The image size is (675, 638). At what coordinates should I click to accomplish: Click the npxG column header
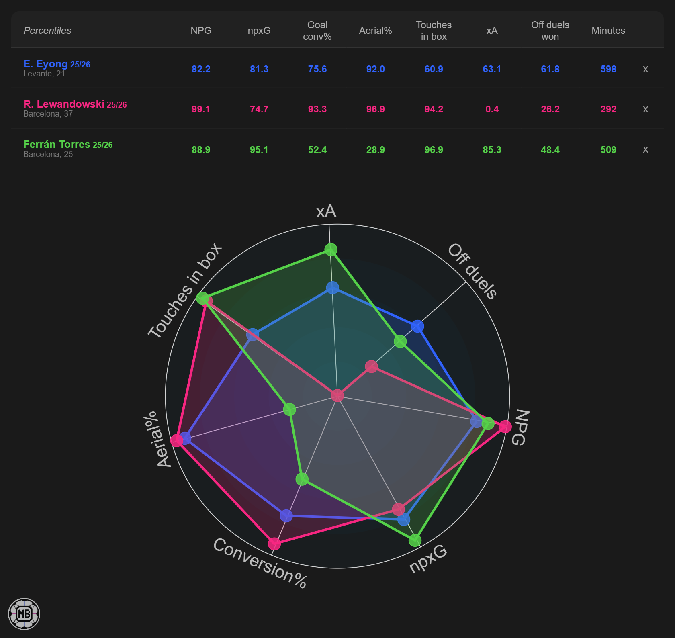tap(259, 31)
